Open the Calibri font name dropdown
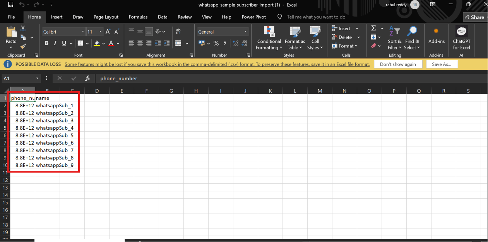The height and width of the screenshot is (242, 488). tap(83, 32)
